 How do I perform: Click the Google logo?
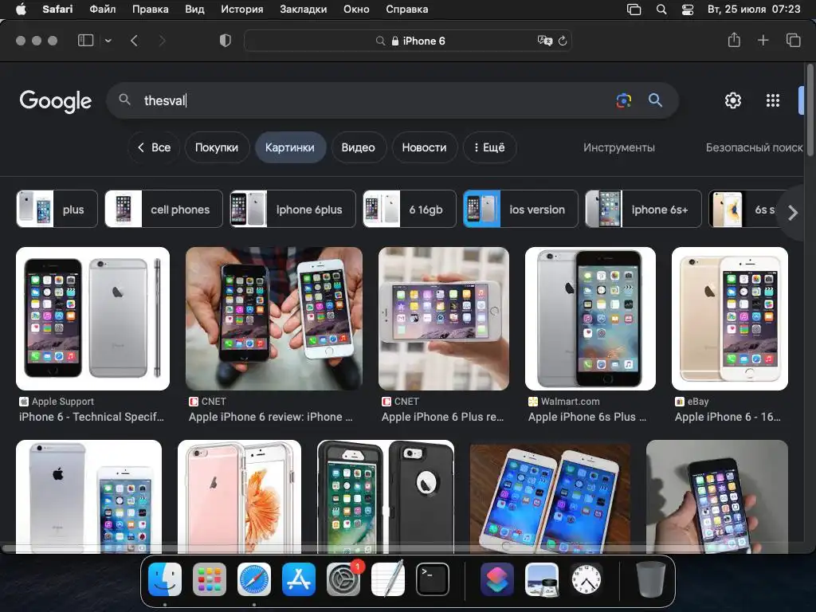(56, 101)
